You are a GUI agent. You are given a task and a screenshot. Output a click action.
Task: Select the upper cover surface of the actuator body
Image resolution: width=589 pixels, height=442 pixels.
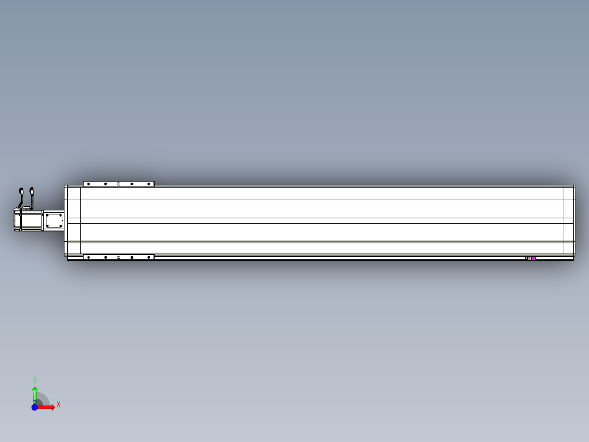[x=322, y=202]
